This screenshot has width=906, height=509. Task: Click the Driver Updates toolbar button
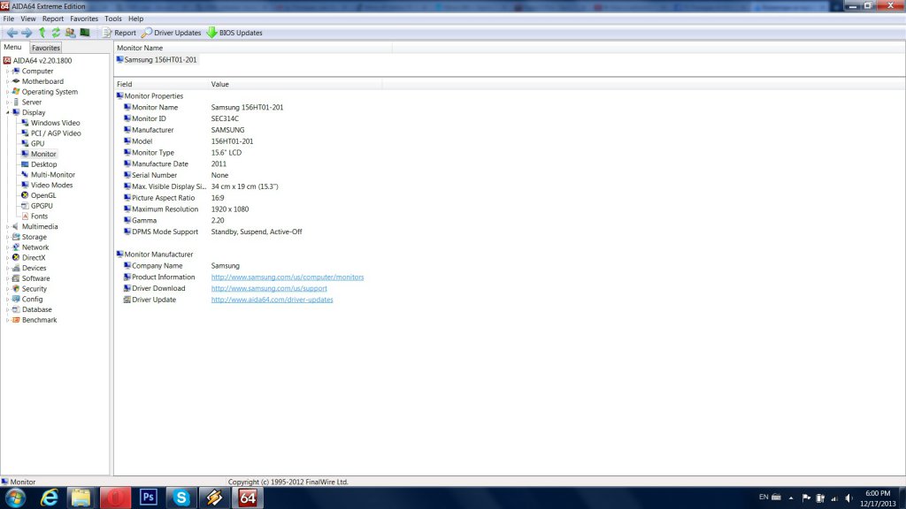tap(172, 33)
